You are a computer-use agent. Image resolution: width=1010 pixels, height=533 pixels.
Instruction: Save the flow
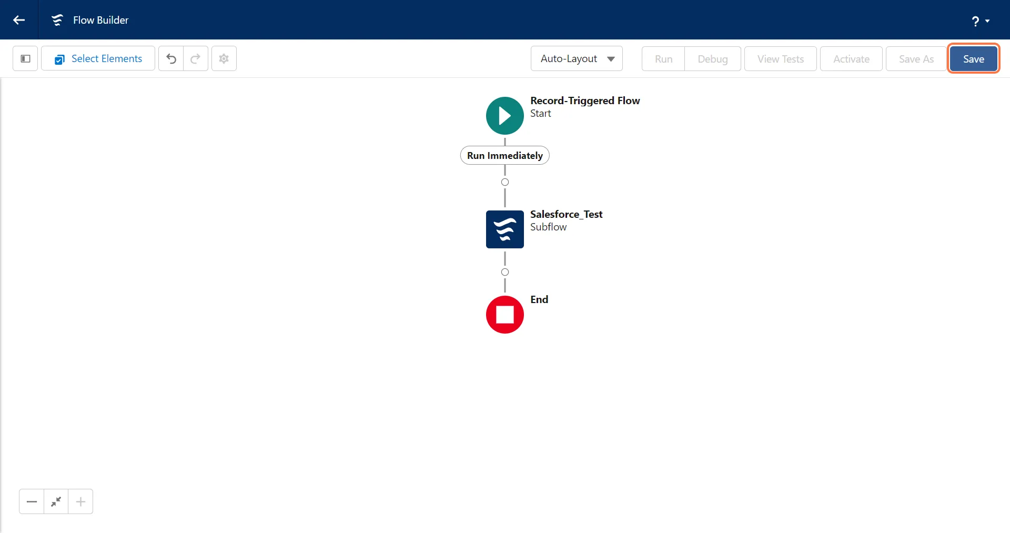[x=973, y=59]
